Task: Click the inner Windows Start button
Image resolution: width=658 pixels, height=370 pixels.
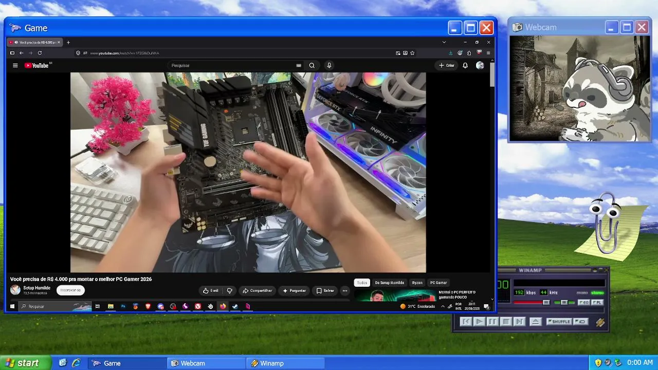Action: click(12, 306)
